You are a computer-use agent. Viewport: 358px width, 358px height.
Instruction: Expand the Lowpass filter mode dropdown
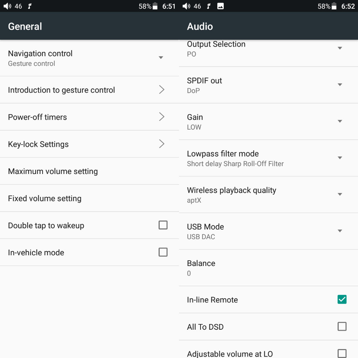coord(340,158)
